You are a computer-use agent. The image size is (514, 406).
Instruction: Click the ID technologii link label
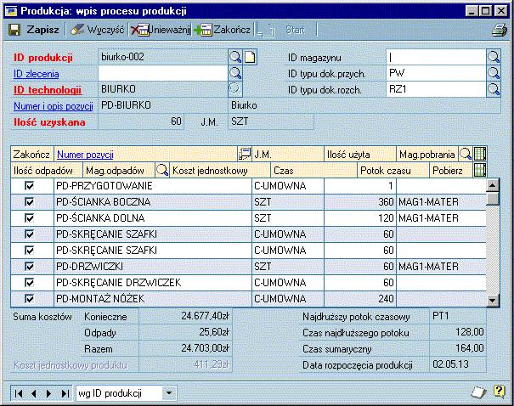coord(48,90)
